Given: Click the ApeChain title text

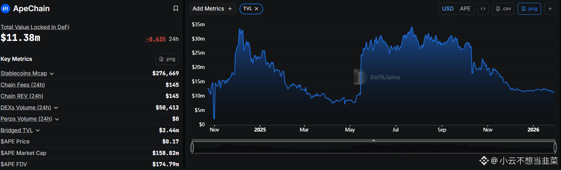Looking at the screenshot, I should [31, 9].
